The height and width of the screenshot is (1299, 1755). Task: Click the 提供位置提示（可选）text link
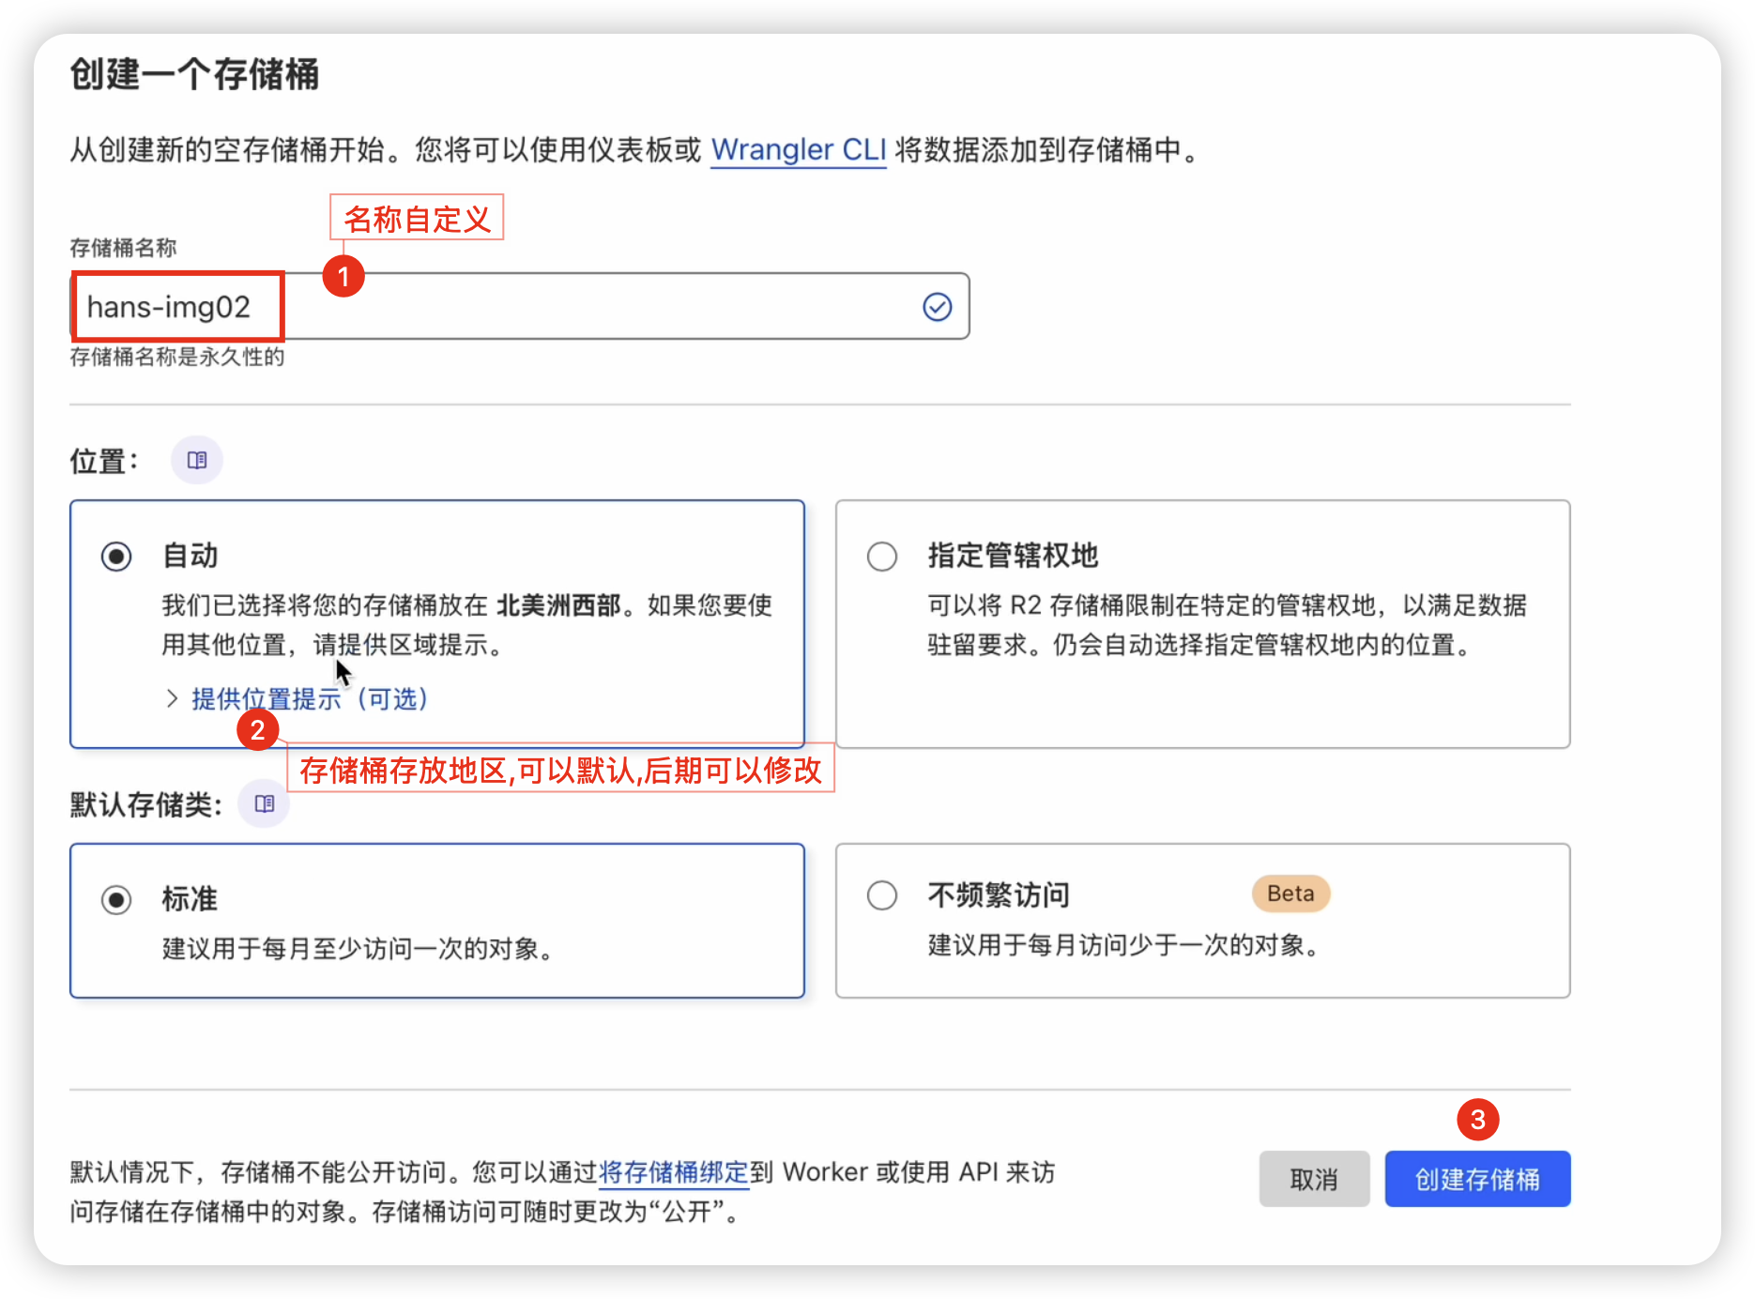(x=310, y=699)
